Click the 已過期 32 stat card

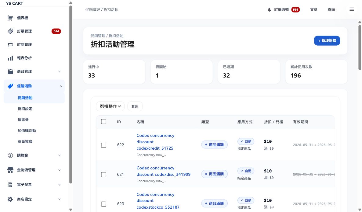coord(249,72)
